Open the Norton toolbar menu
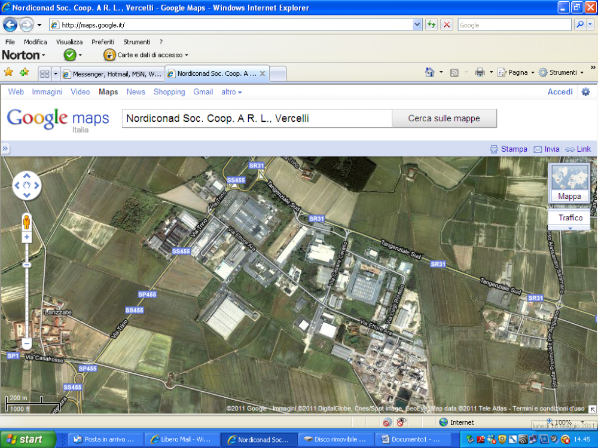Image resolution: width=598 pixels, height=448 pixels. [x=23, y=55]
